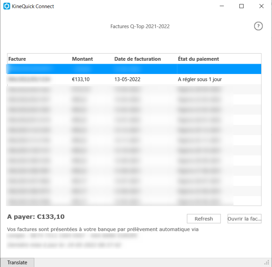The image size is (272, 267).
Task: Select the highlighted blue invoice row
Action: click(x=134, y=69)
